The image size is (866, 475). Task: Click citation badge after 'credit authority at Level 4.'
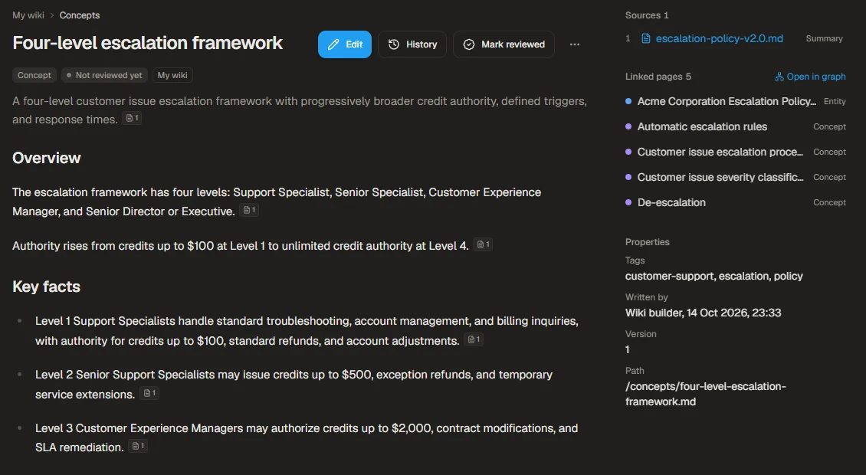point(484,244)
